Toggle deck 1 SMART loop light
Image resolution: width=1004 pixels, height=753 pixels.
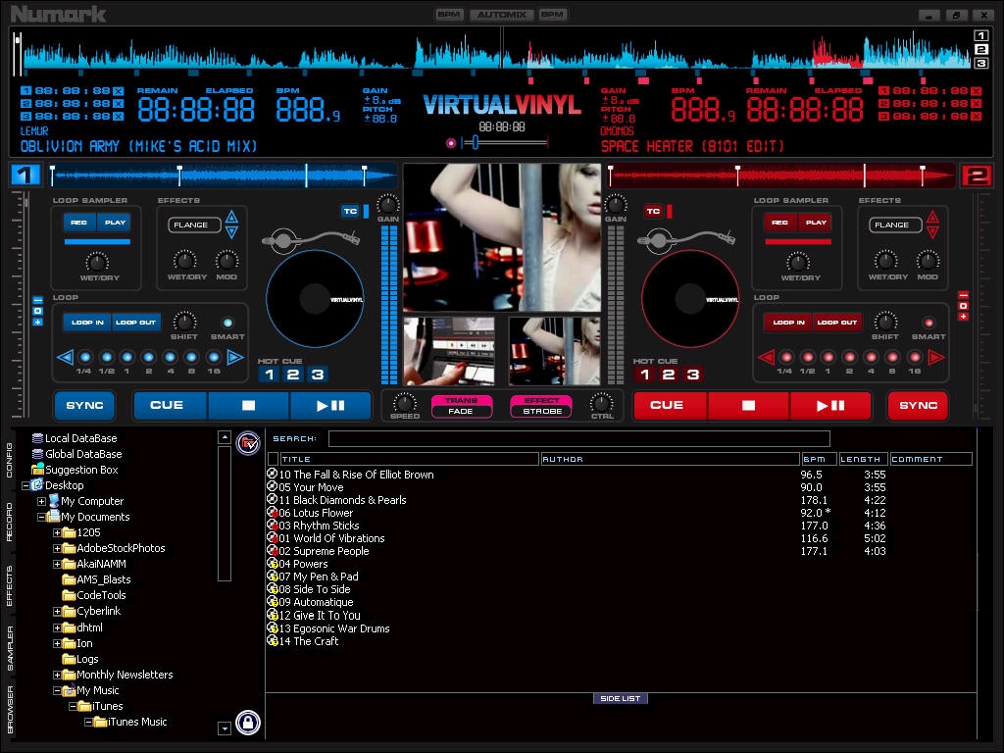point(227,323)
